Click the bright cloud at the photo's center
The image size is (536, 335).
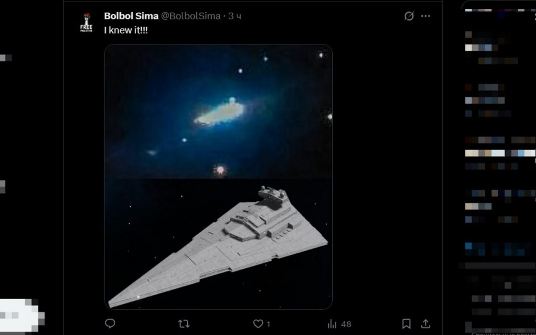click(219, 113)
